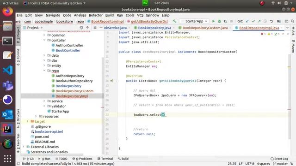Open the Navigate menu

coord(53,15)
